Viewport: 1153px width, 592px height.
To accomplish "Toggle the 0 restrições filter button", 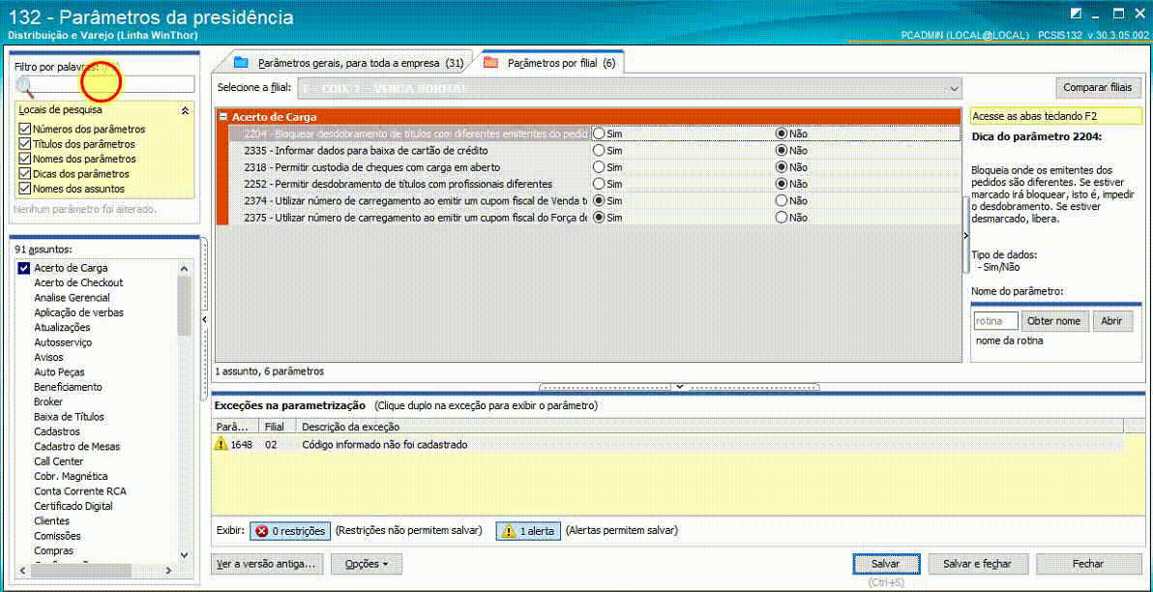I will [290, 530].
